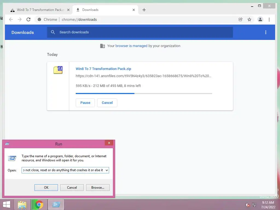280x210 pixels.
Task: Close the Downloads tab
Action: click(133, 10)
